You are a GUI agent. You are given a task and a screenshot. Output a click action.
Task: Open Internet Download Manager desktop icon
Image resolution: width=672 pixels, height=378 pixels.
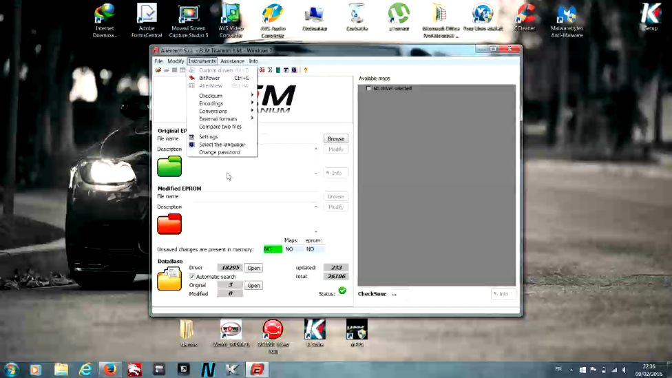pyautogui.click(x=105, y=21)
